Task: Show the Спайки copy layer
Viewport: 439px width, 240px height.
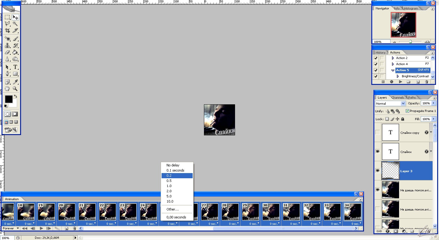Action: click(x=378, y=132)
